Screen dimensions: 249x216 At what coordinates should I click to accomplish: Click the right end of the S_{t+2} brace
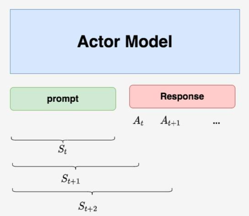(x=172, y=189)
